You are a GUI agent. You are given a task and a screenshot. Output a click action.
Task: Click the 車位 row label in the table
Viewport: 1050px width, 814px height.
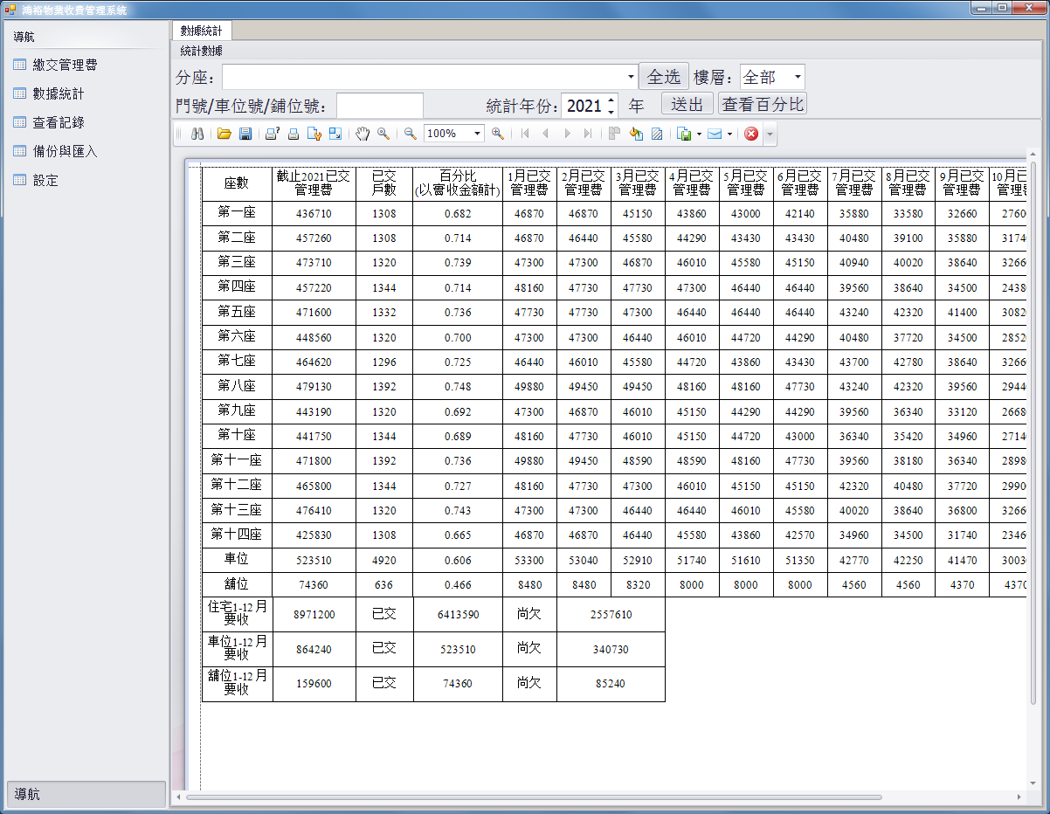(237, 560)
